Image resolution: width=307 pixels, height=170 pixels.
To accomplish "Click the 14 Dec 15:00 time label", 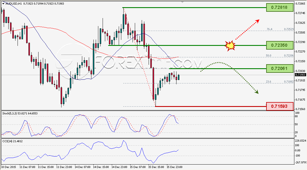I will pyautogui.click(x=101, y=167).
